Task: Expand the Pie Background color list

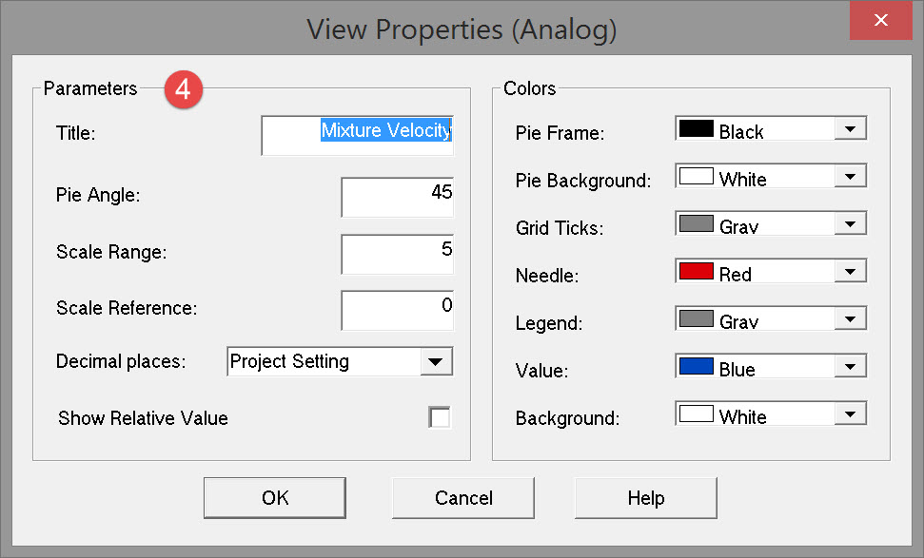Action: (850, 178)
